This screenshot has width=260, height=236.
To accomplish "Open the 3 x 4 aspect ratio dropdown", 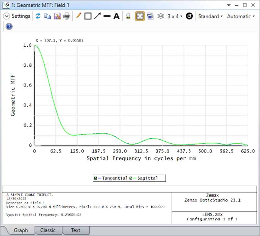I will pos(175,16).
